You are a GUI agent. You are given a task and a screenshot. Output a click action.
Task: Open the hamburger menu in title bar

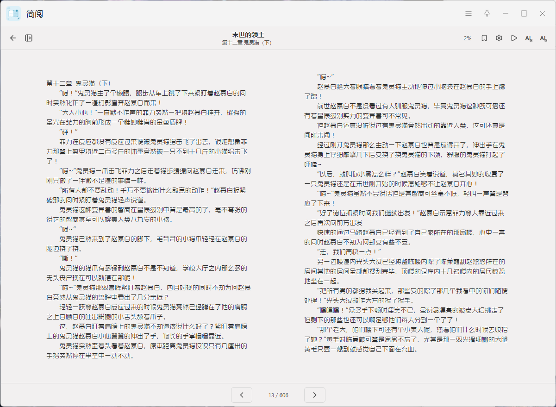pyautogui.click(x=469, y=13)
